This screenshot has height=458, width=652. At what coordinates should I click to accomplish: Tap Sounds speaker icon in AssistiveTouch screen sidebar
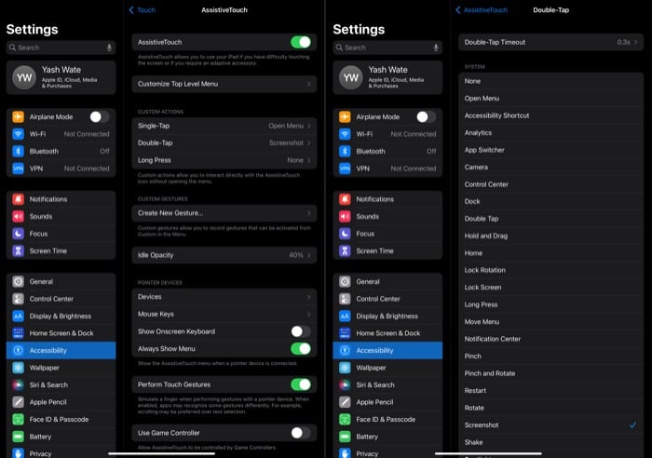[x=18, y=217]
